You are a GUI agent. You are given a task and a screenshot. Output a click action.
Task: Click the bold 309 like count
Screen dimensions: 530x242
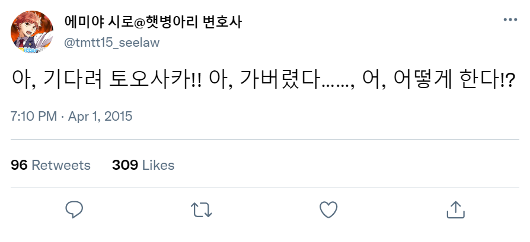coord(125,165)
